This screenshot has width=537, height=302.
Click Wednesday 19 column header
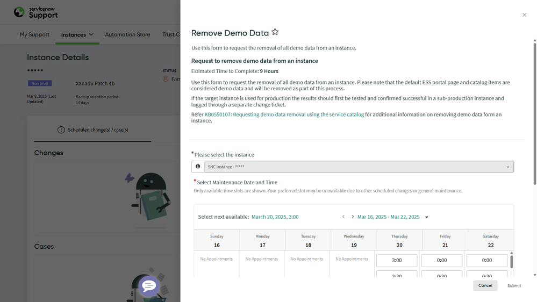click(354, 241)
